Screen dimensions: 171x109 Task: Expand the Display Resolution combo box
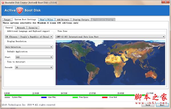(x=29, y=47)
